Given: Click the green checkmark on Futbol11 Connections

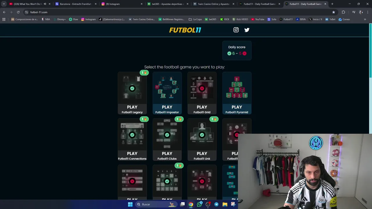Looking at the screenshot, I should click(132, 135).
